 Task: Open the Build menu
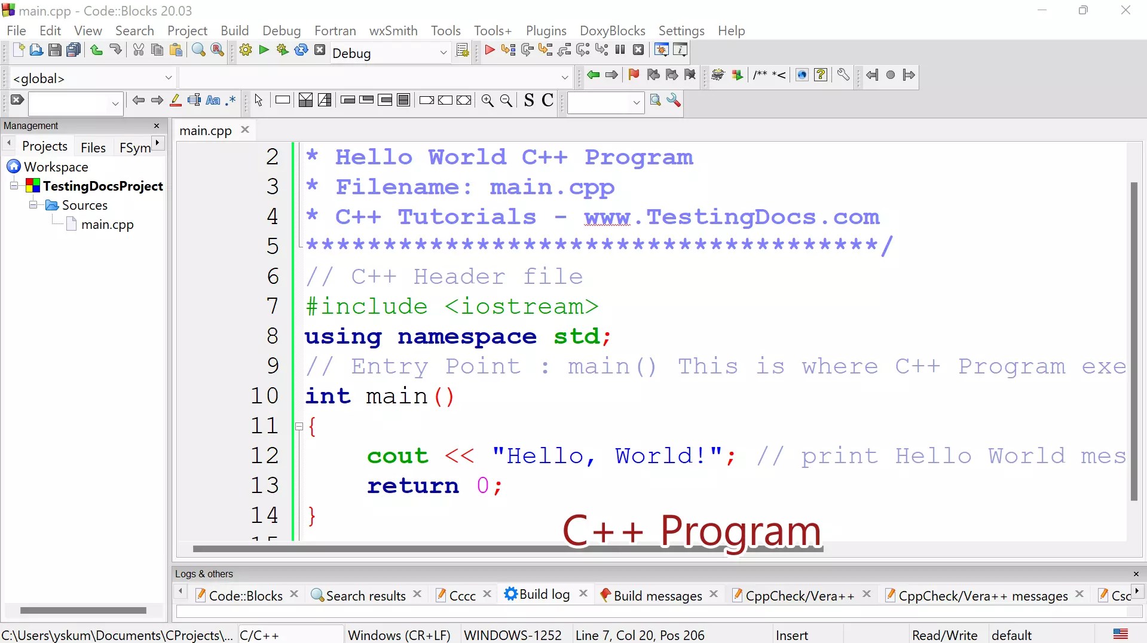pos(234,30)
